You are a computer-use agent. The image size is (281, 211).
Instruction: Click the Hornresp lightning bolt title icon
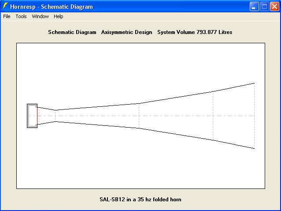tap(5, 6)
